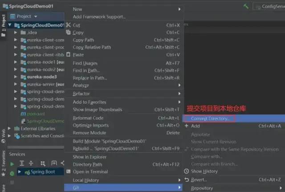Click the Services panel title
Image resolution: width=285 pixels, height=192 pixels.
[17, 154]
